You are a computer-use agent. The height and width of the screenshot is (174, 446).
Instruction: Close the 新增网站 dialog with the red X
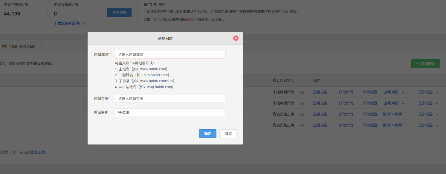pyautogui.click(x=236, y=38)
